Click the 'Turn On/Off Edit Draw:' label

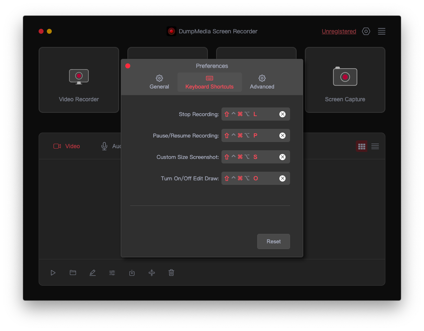click(x=190, y=179)
